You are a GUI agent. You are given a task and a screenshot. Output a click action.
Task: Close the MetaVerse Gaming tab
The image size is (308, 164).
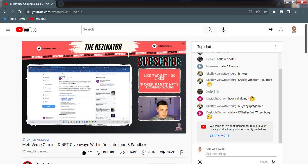[x=53, y=4]
